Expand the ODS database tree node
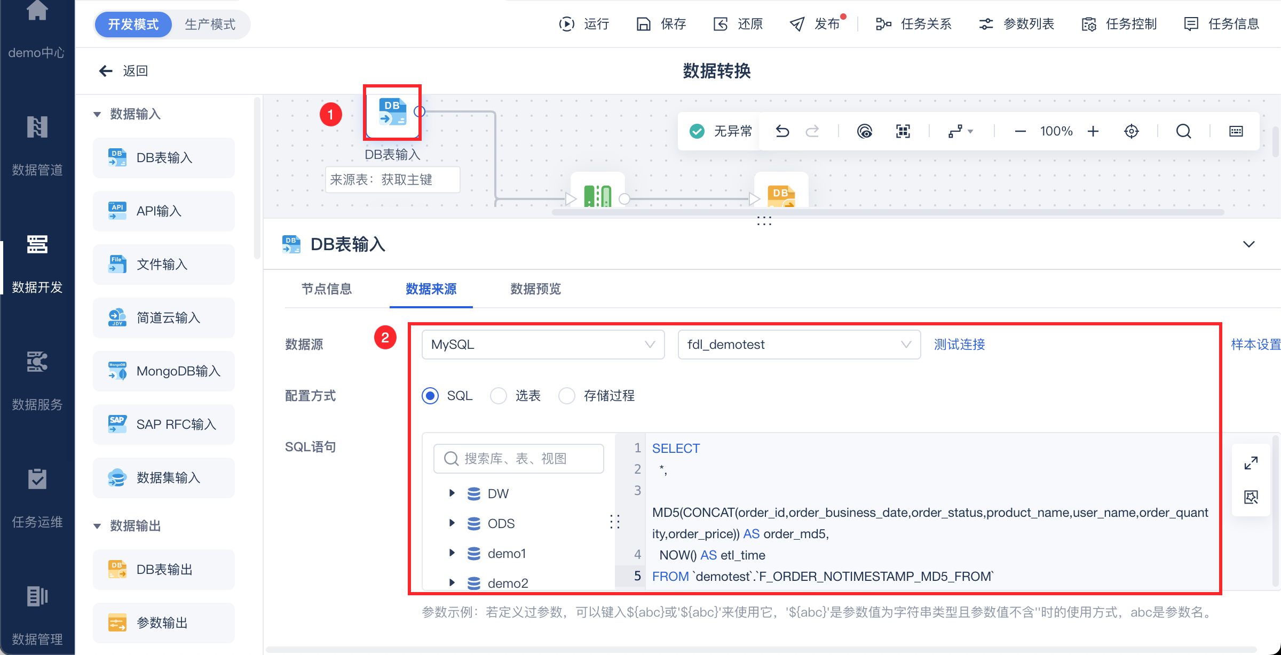The height and width of the screenshot is (655, 1281). [x=452, y=523]
